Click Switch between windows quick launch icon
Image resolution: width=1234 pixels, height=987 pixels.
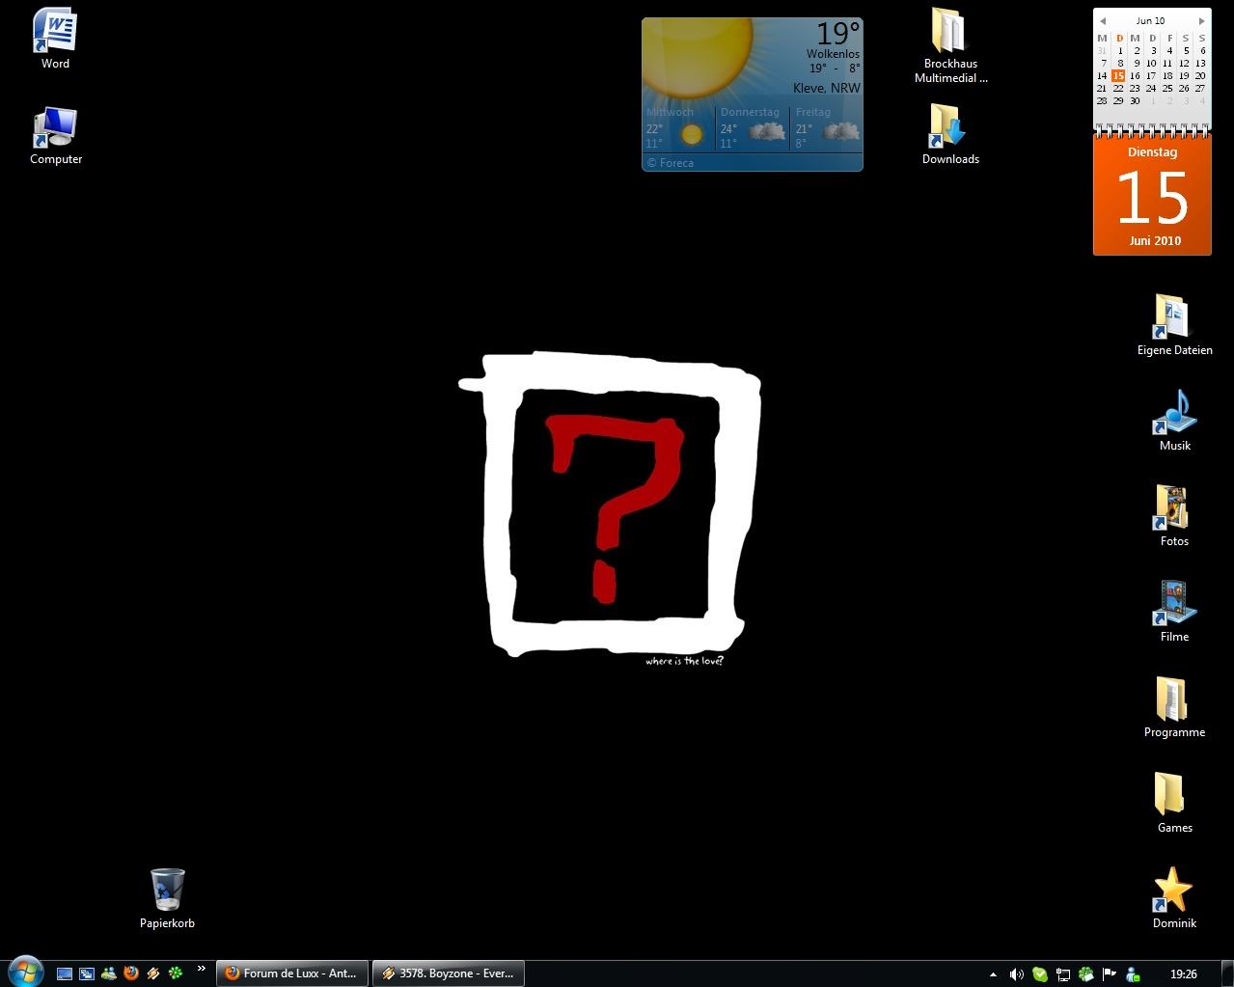(87, 973)
